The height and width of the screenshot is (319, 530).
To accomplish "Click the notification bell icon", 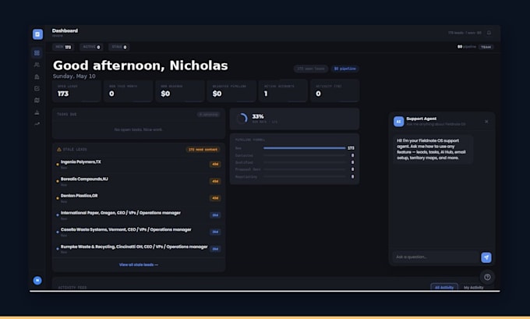I will [x=489, y=33].
